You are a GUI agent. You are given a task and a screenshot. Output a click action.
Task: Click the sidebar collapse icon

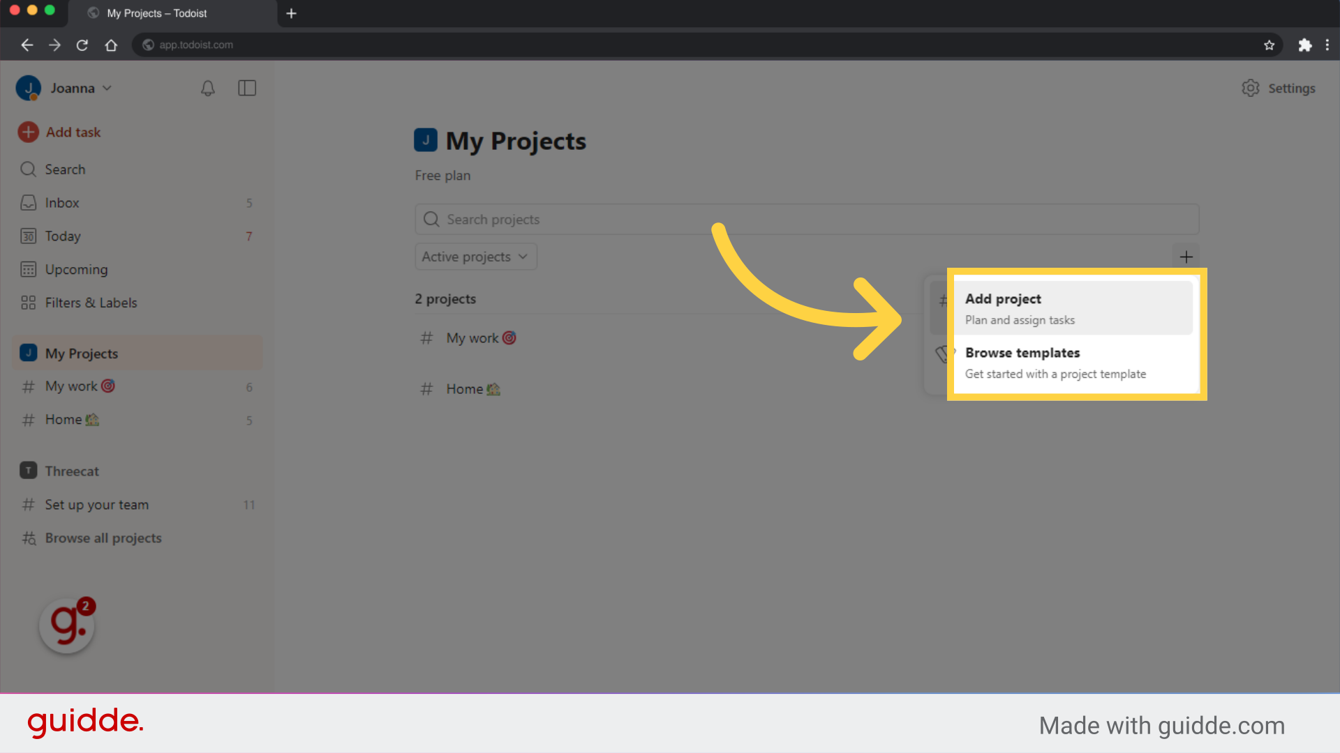coord(247,88)
